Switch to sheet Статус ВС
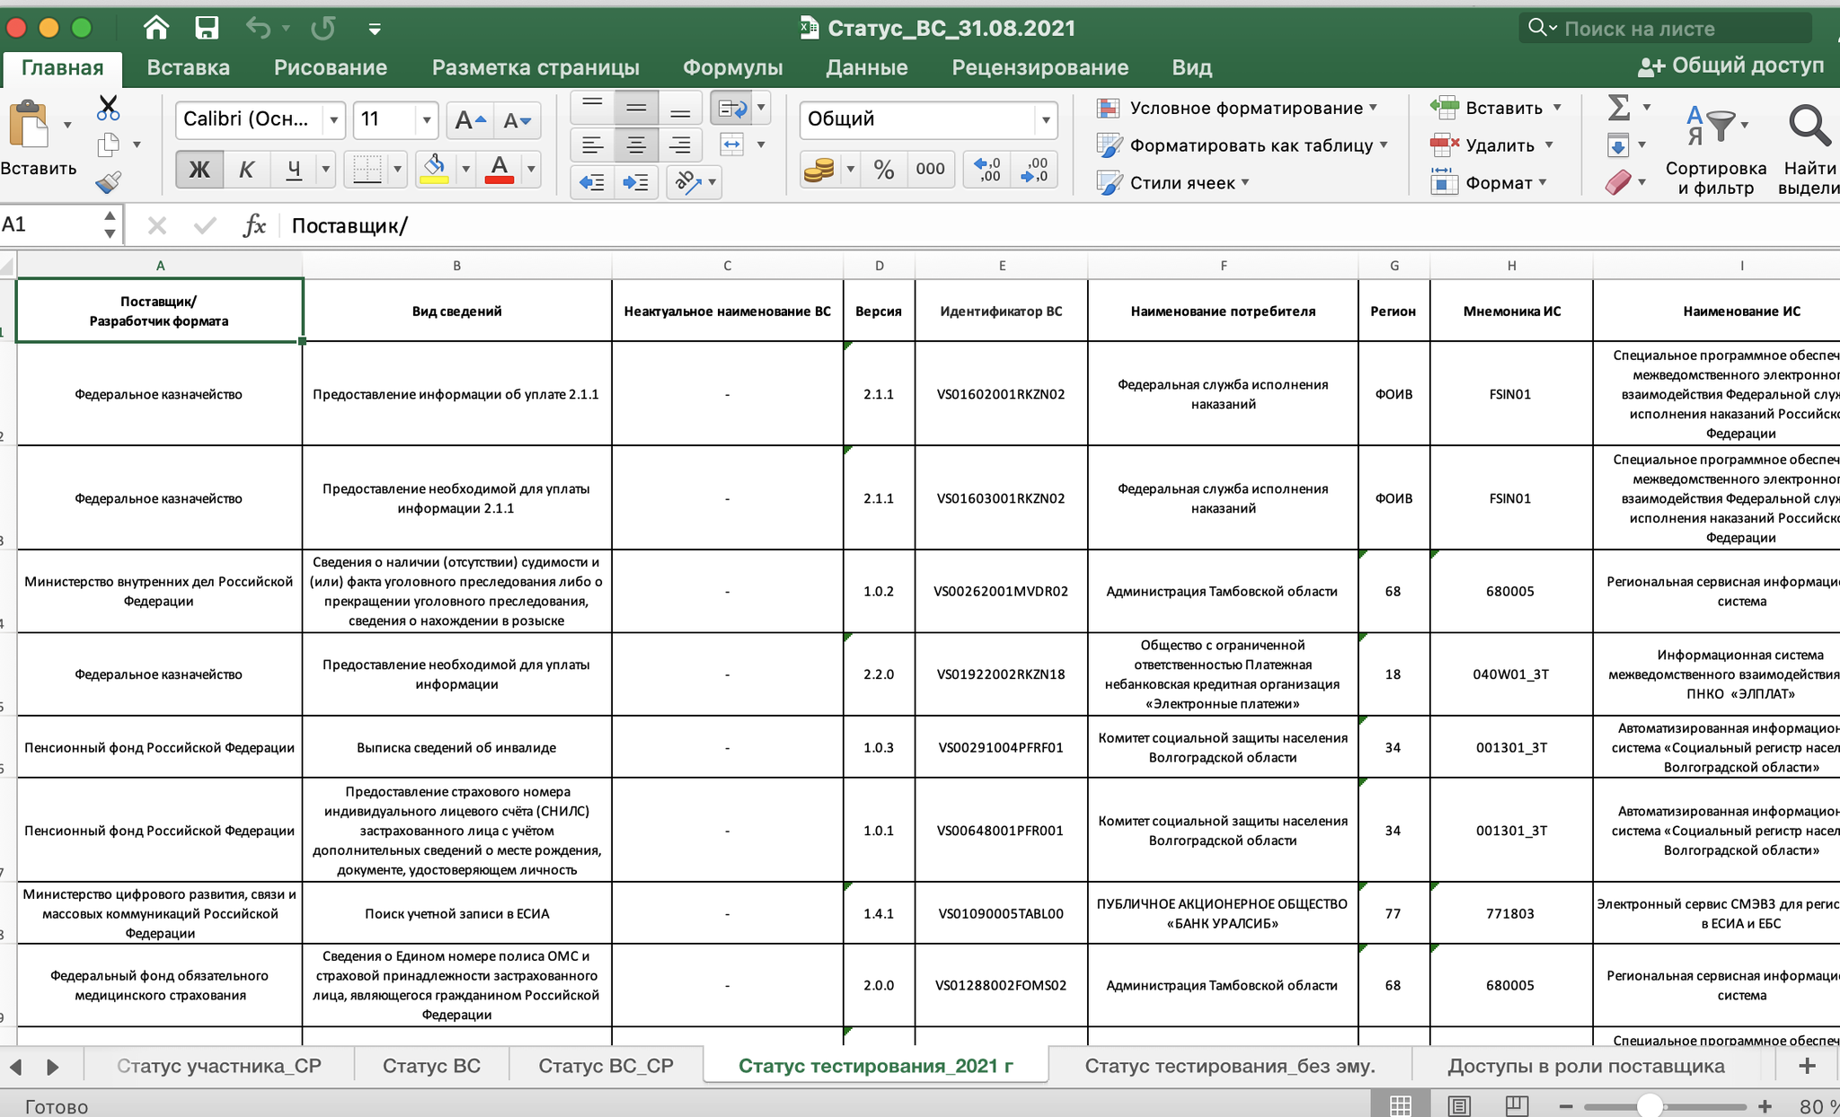This screenshot has height=1117, width=1840. click(x=431, y=1066)
